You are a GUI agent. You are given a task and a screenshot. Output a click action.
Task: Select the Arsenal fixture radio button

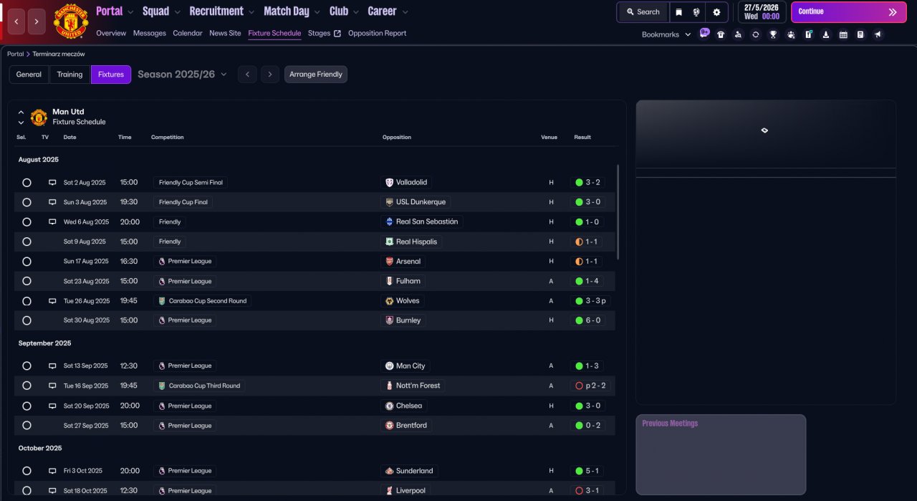[x=27, y=262]
